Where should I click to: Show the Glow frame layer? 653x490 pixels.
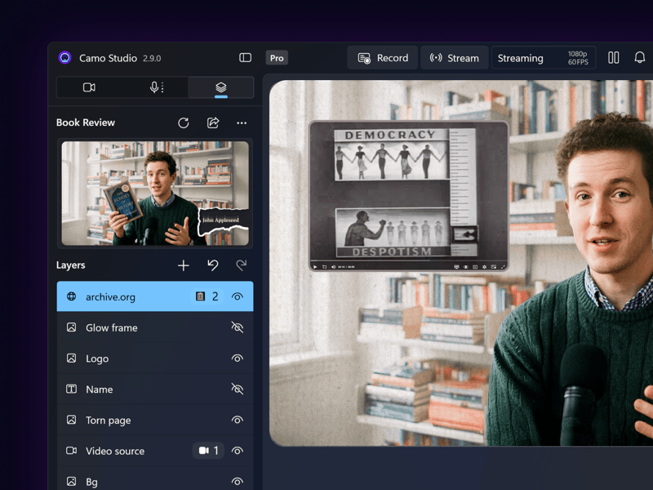(238, 327)
